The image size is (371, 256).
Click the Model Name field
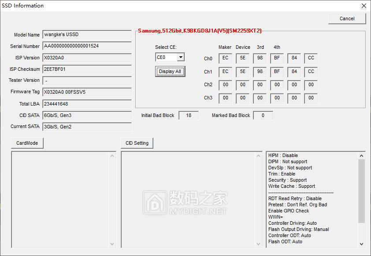click(x=87, y=34)
